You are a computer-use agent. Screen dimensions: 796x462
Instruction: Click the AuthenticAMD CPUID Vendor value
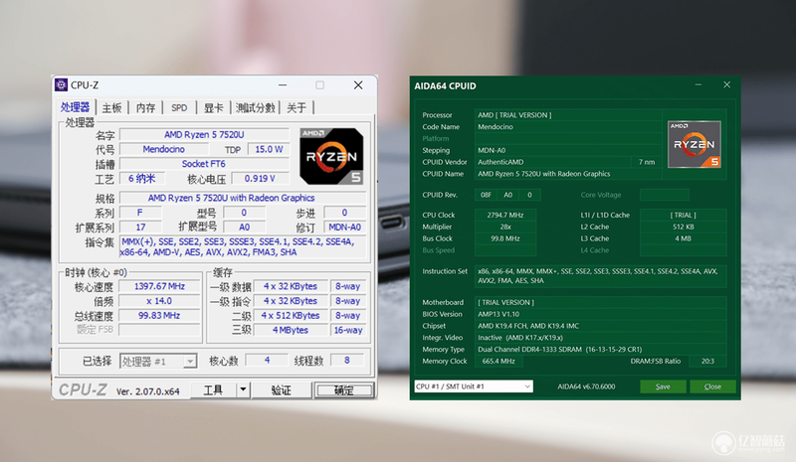point(553,162)
